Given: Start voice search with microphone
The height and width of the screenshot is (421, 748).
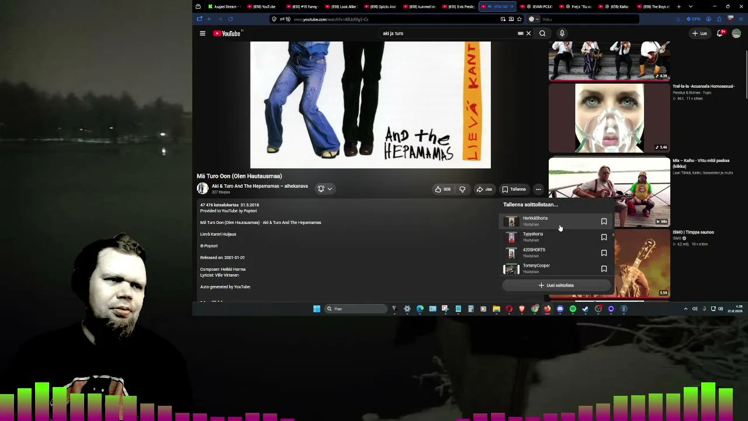Looking at the screenshot, I should (x=562, y=33).
